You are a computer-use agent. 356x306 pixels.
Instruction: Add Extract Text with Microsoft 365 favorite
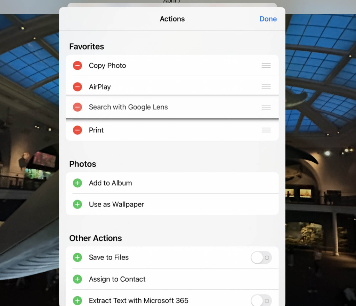point(78,300)
